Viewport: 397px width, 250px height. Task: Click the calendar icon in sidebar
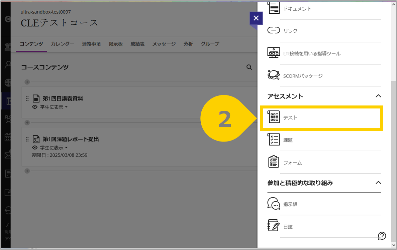coord(8,137)
